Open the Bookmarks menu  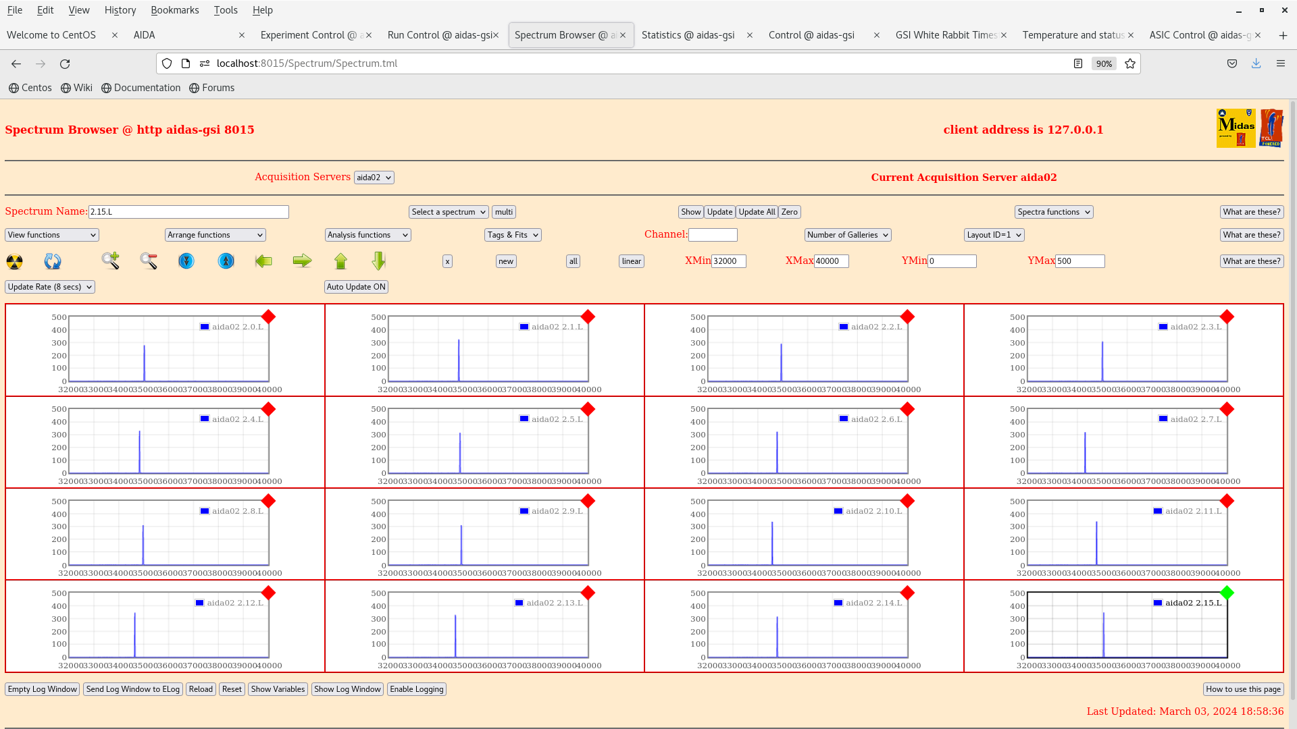[x=174, y=10]
